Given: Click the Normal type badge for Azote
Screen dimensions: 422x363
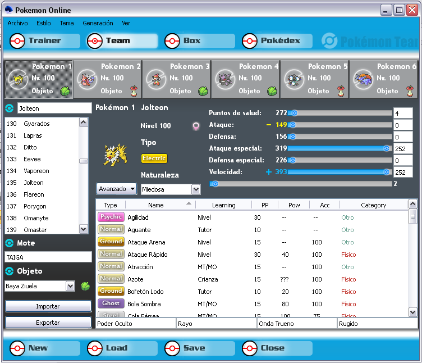Looking at the screenshot, I should point(111,279).
